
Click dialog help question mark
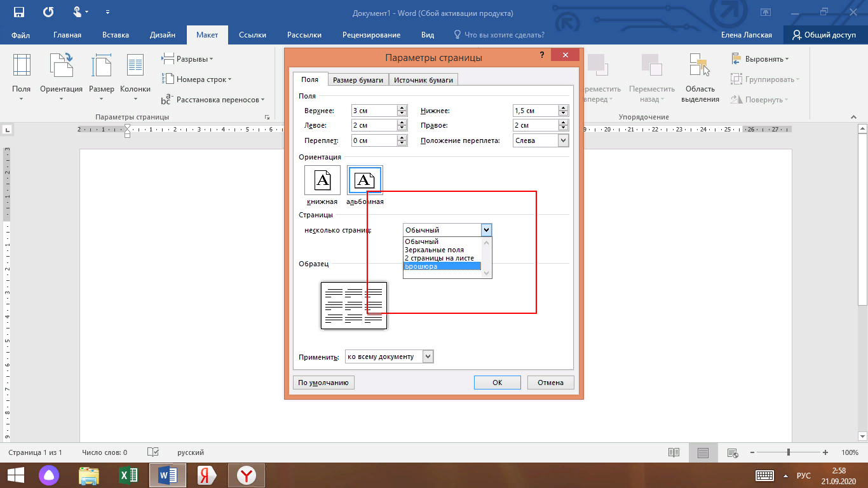541,55
